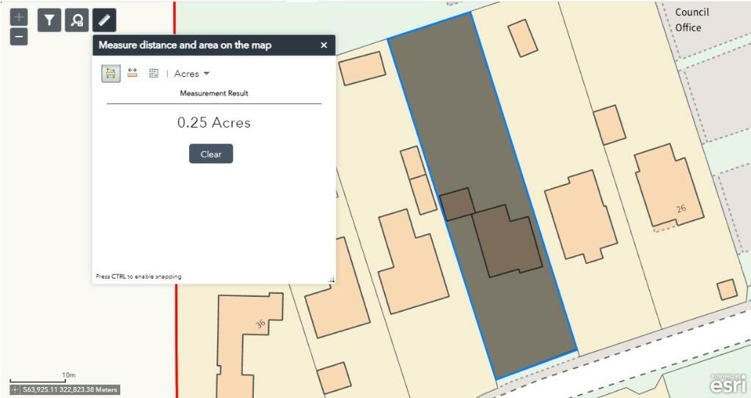Image resolution: width=751 pixels, height=398 pixels.
Task: Click the Clear button
Action: pos(210,154)
